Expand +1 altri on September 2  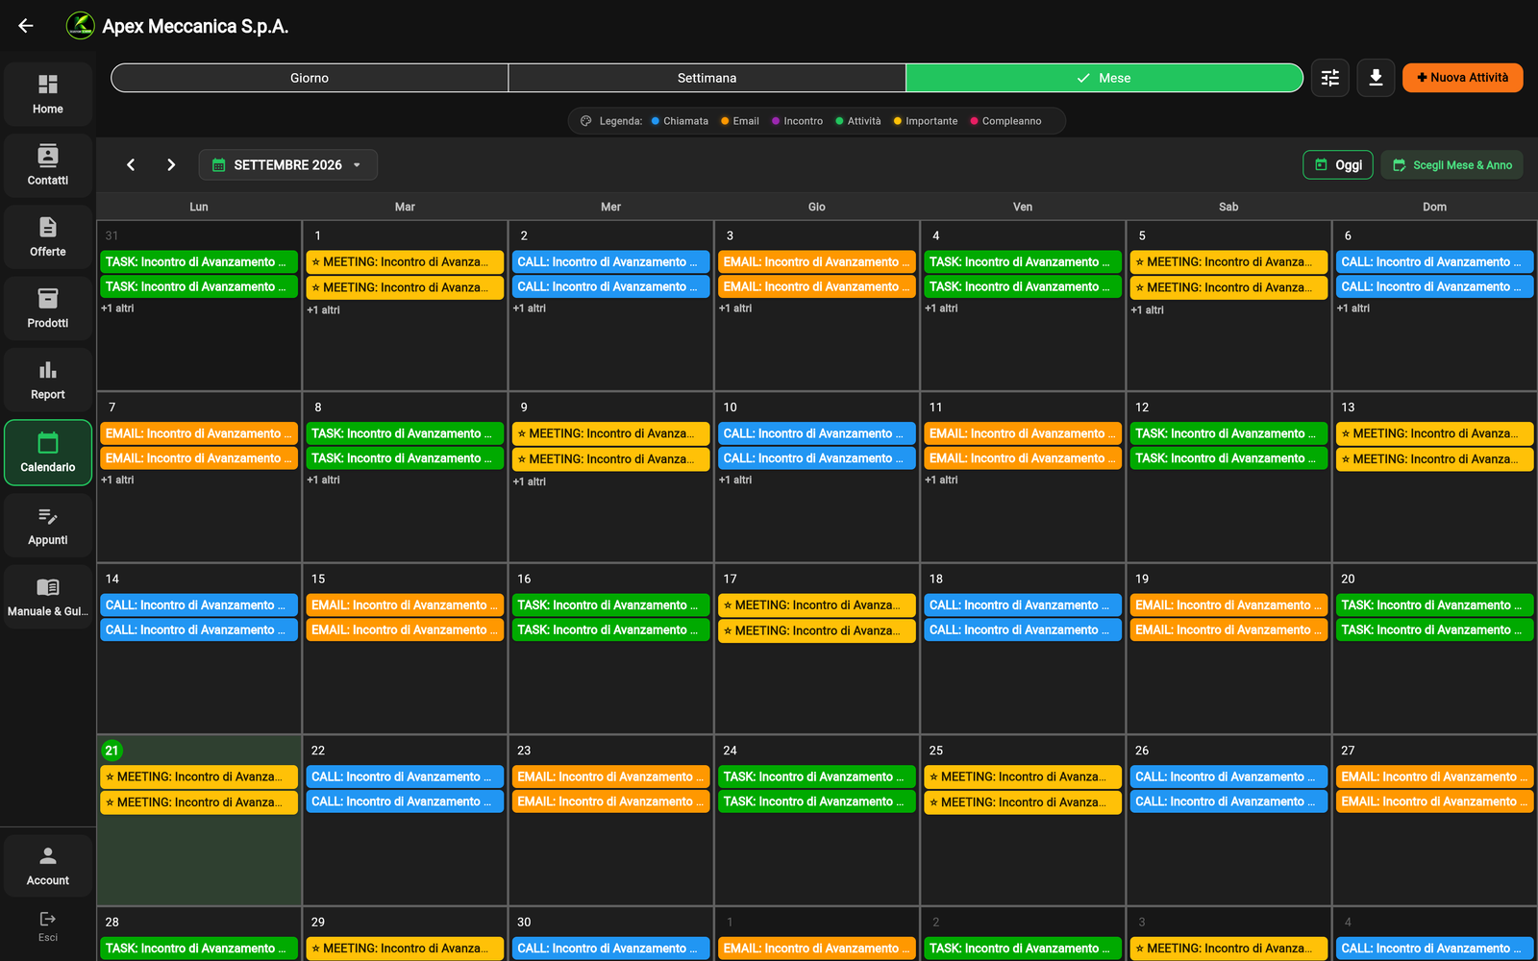pos(529,308)
